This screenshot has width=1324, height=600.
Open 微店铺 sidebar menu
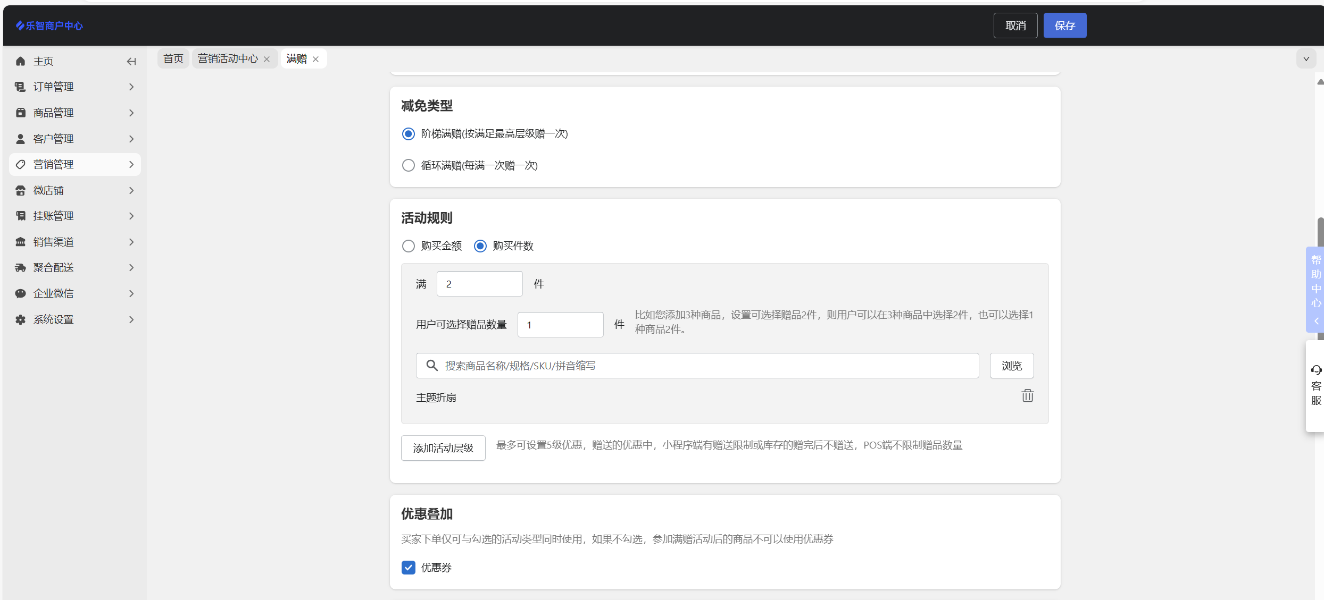tap(75, 190)
